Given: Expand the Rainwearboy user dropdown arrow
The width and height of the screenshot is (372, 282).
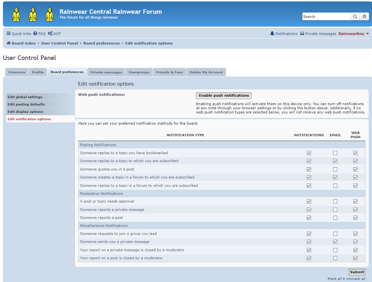Looking at the screenshot, I should click(x=367, y=34).
